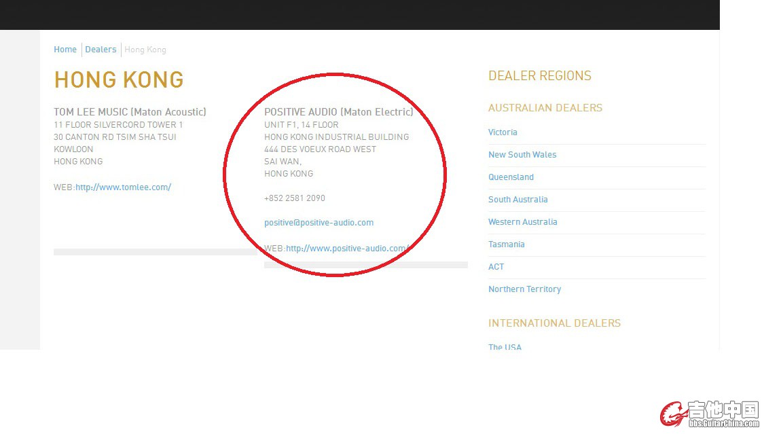
Task: Select the POSITIVE AUDIO dealer title
Action: click(x=339, y=112)
